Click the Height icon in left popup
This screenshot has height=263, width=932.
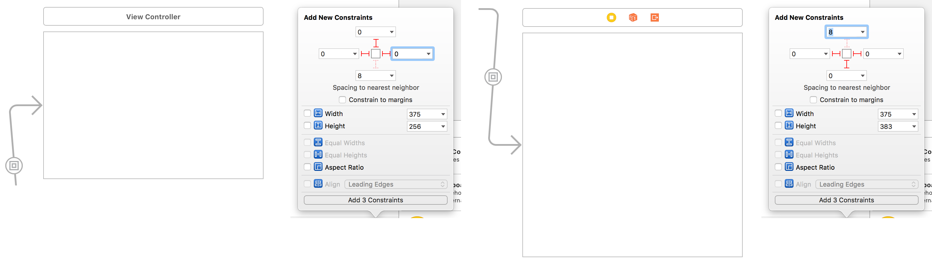(x=318, y=125)
